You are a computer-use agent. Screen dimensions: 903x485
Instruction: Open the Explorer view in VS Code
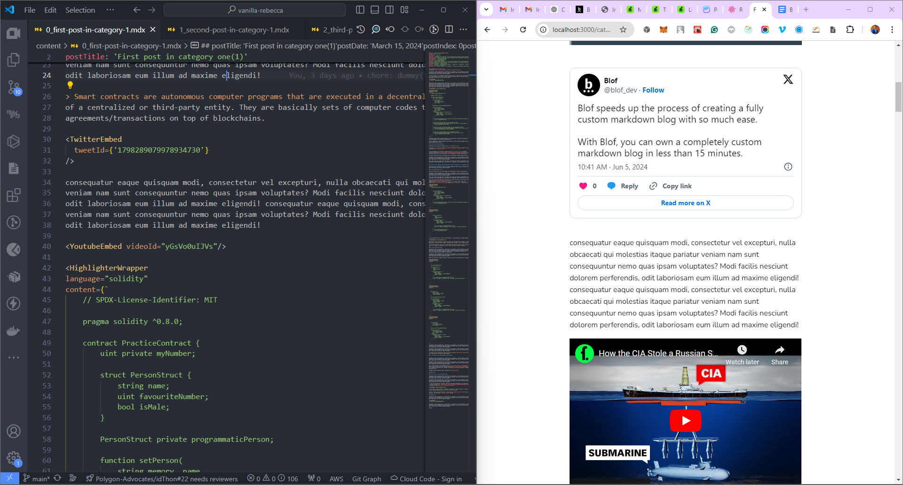click(14, 60)
